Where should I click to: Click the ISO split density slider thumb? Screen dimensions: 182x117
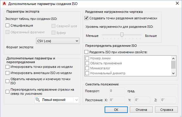point(122,35)
